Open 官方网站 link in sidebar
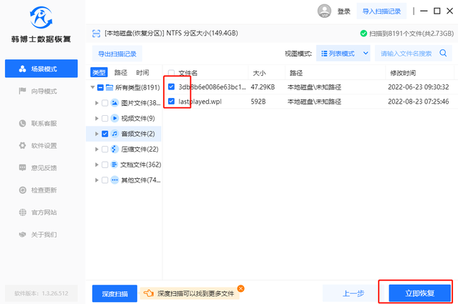This screenshot has width=458, height=304. (38, 212)
